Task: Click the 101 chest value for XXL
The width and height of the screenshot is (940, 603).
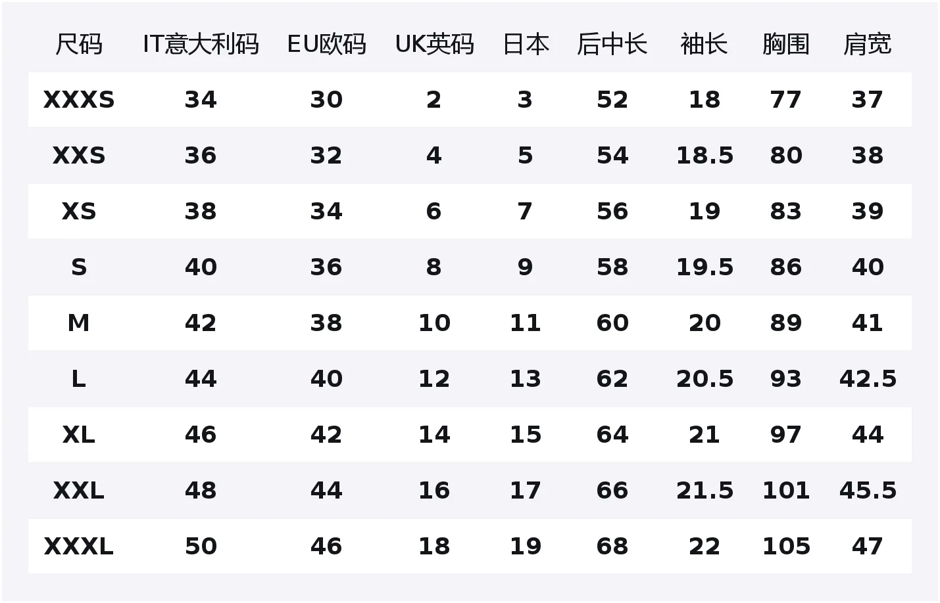Action: click(x=785, y=491)
